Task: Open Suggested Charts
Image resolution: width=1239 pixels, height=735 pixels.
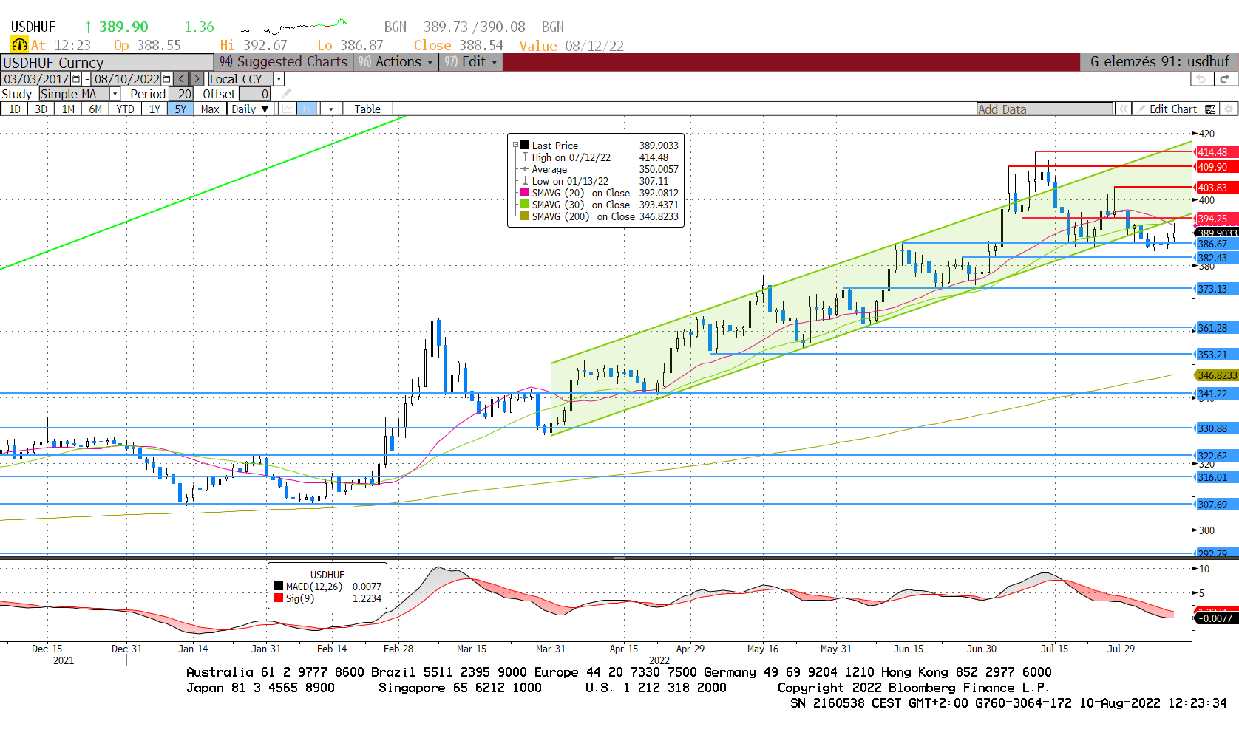Action: pos(283,62)
